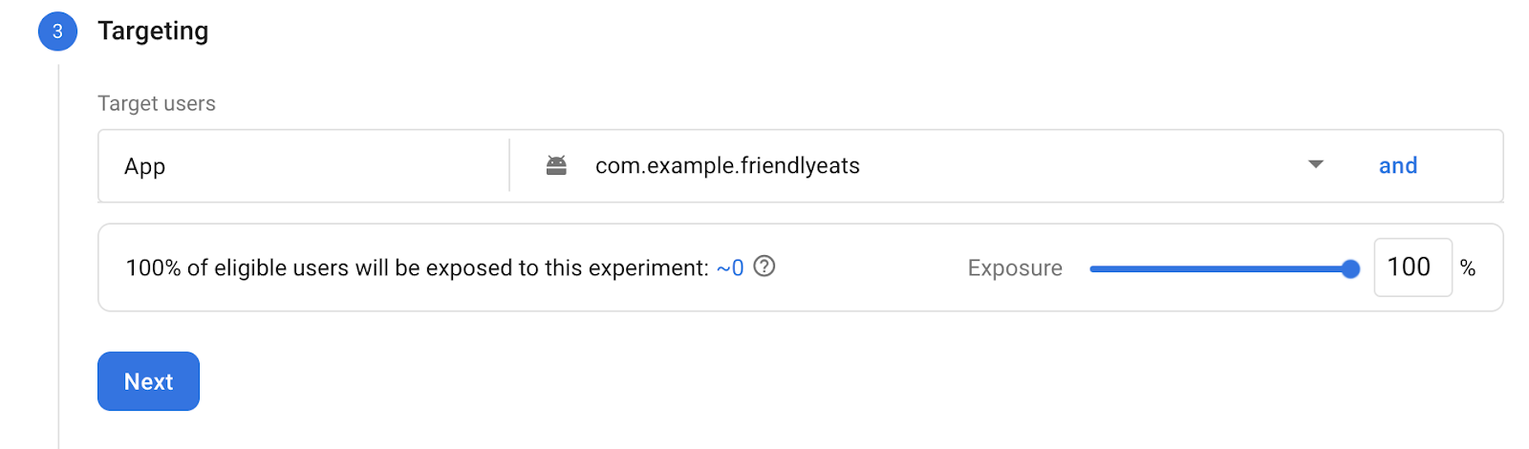Click the '100% of eligible users' sentence
The image size is (1529, 449).
417,268
